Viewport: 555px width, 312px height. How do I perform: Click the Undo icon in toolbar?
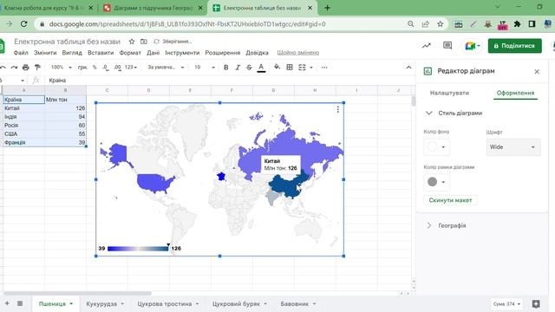[x=3, y=68]
